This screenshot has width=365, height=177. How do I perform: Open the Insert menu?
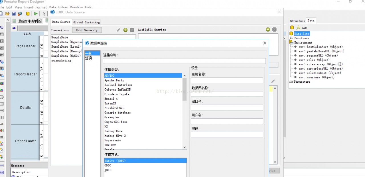tap(29, 7)
